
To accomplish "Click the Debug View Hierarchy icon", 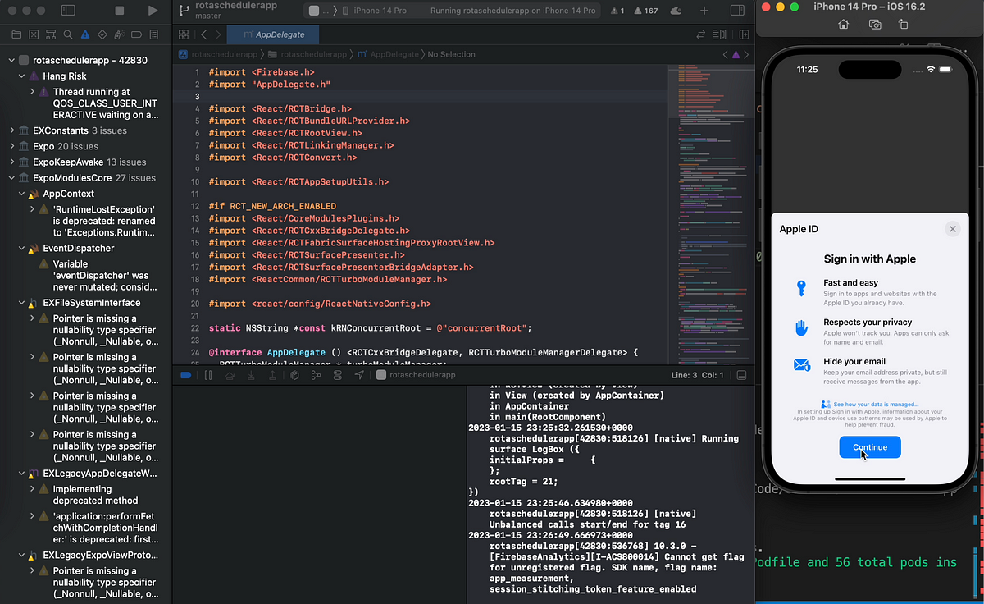I will pyautogui.click(x=294, y=375).
